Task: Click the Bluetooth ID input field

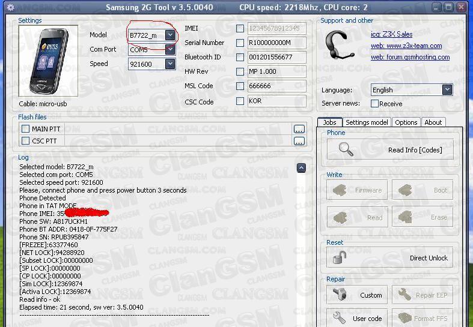Action: 276,57
